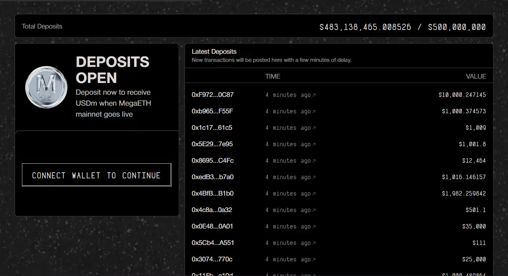Select address 0x5E29...7e95

point(212,144)
